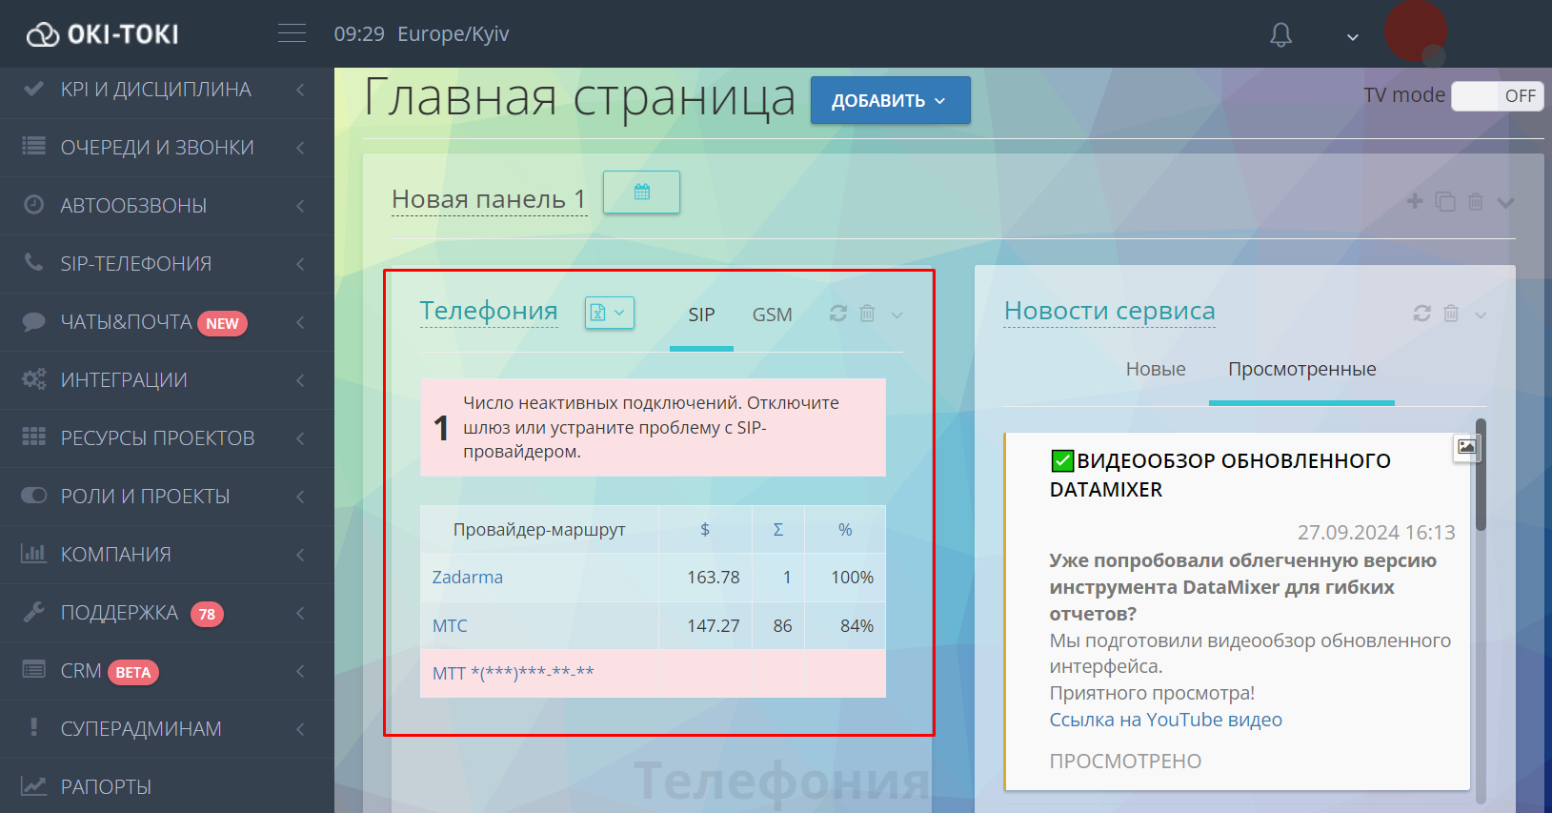Switch to the Новые news tab

1156,369
